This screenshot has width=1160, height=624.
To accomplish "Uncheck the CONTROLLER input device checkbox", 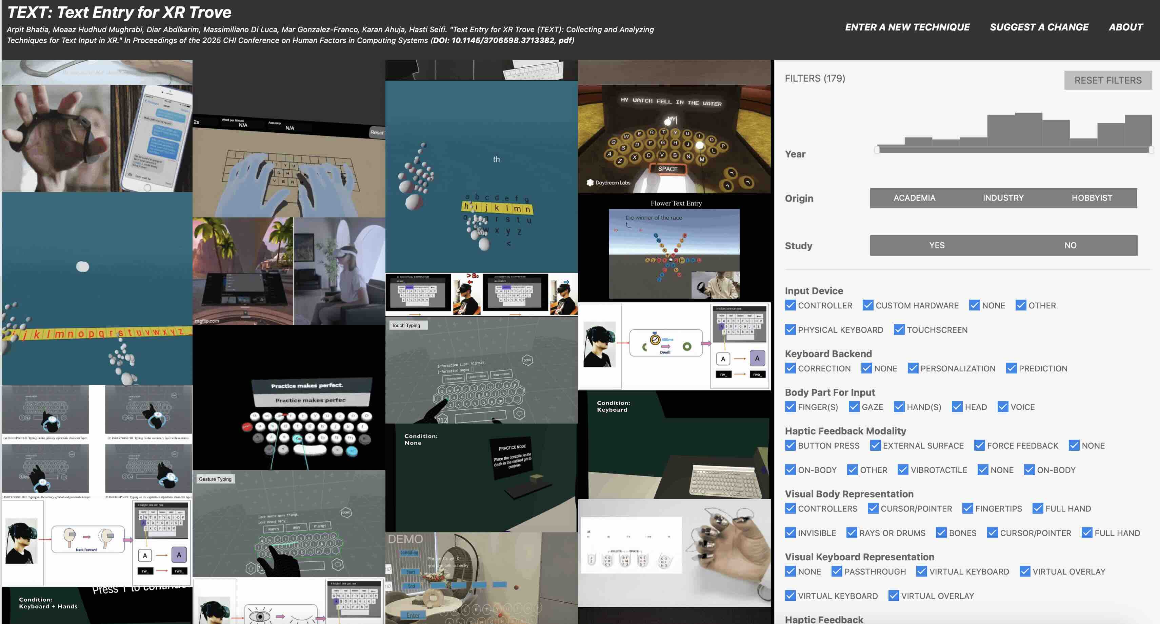I will 790,305.
